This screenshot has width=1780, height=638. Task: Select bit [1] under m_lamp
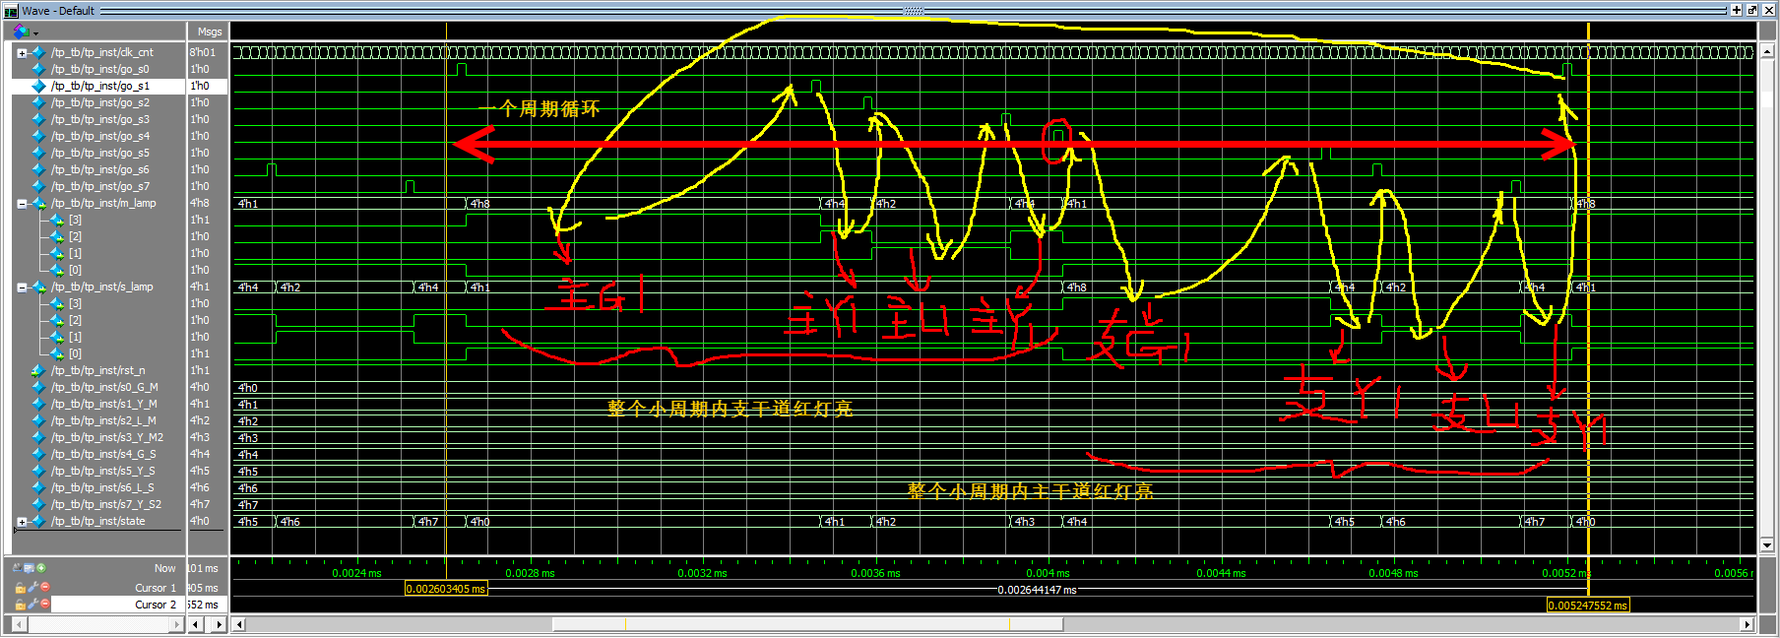click(x=75, y=254)
